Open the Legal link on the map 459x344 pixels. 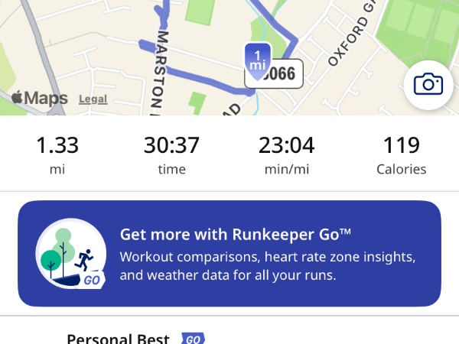click(x=93, y=99)
